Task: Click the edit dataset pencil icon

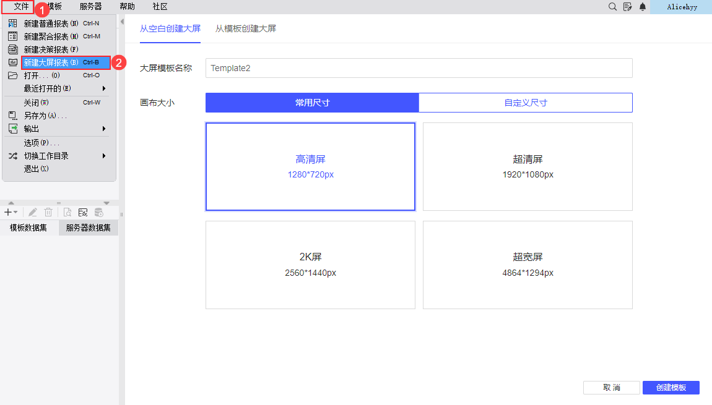Action: [33, 212]
